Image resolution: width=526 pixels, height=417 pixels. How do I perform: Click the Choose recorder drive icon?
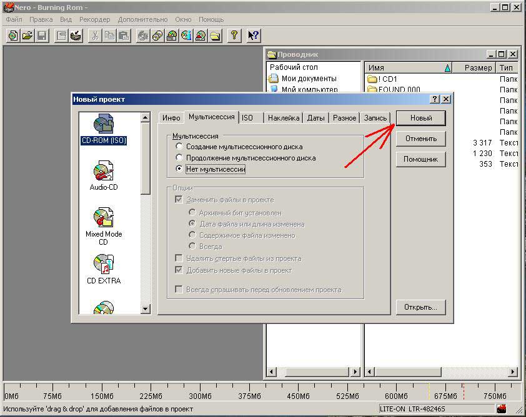[x=172, y=35]
